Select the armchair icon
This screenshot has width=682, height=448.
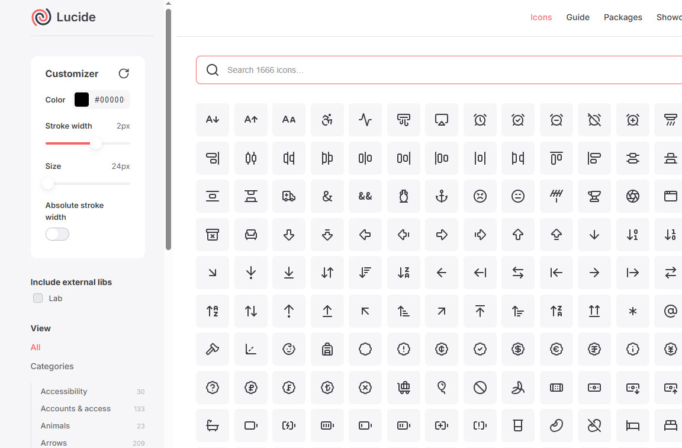coord(251,235)
